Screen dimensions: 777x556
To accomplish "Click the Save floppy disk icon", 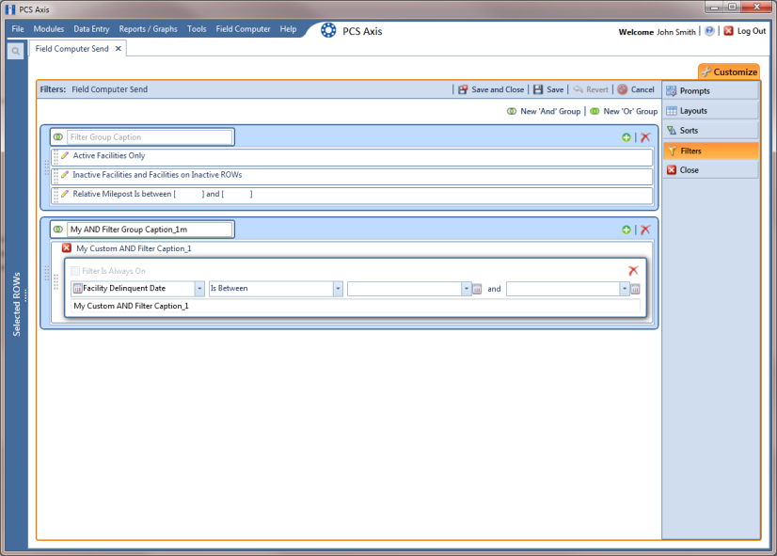I will 538,89.
